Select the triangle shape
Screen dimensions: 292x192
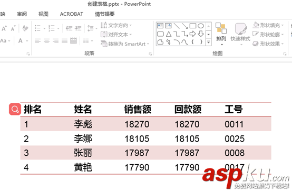[169, 34]
